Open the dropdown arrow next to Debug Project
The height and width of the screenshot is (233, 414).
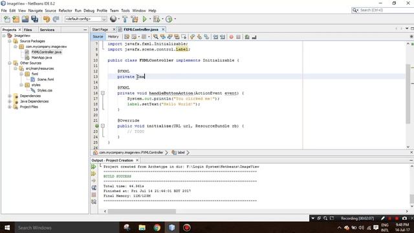click(162, 19)
